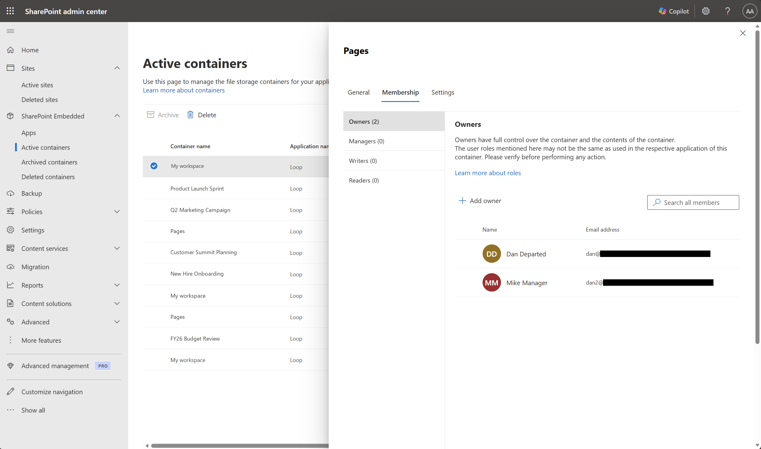Click the Mike Manager owner entry
The height and width of the screenshot is (449, 761).
point(597,282)
